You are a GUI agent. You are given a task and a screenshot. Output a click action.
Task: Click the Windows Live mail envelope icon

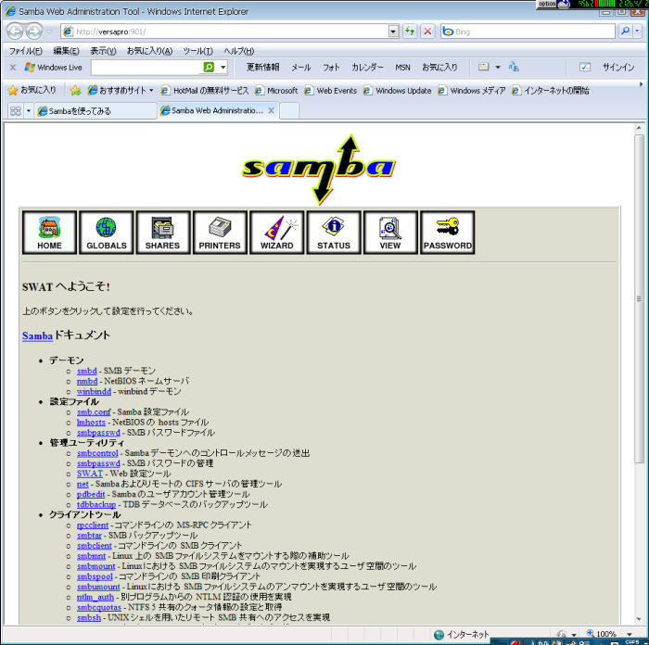coord(483,67)
